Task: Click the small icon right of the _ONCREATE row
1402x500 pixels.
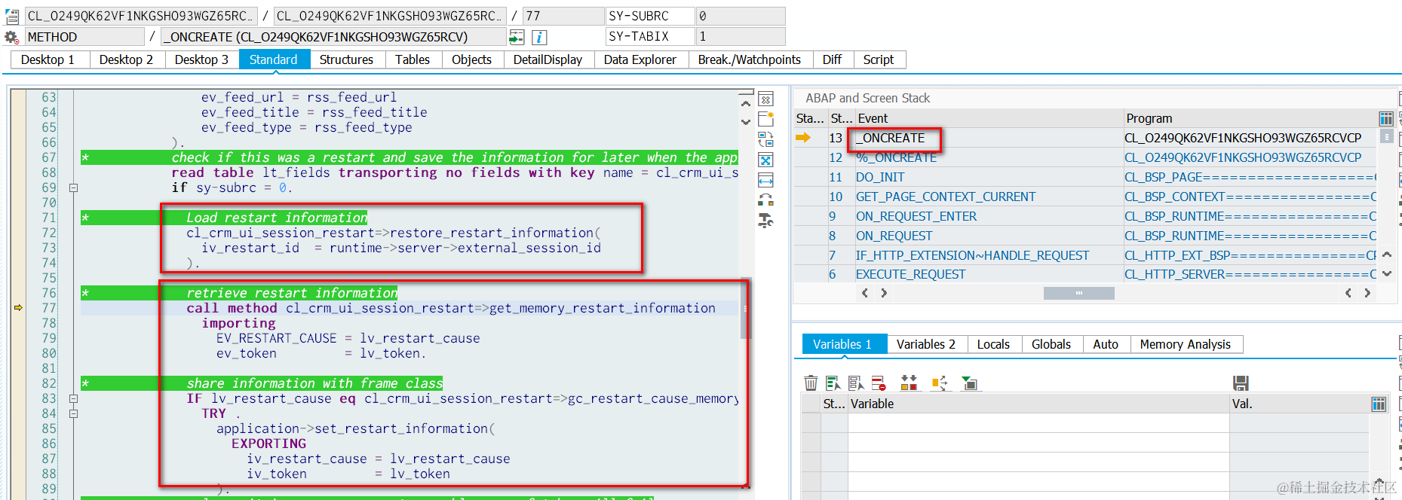Action: (x=1386, y=137)
